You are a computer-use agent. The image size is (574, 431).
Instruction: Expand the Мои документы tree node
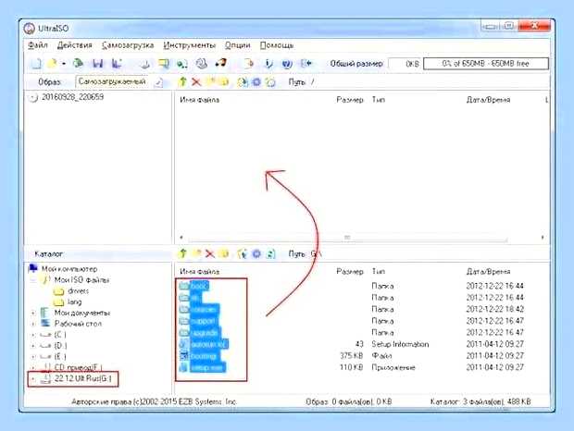(33, 313)
